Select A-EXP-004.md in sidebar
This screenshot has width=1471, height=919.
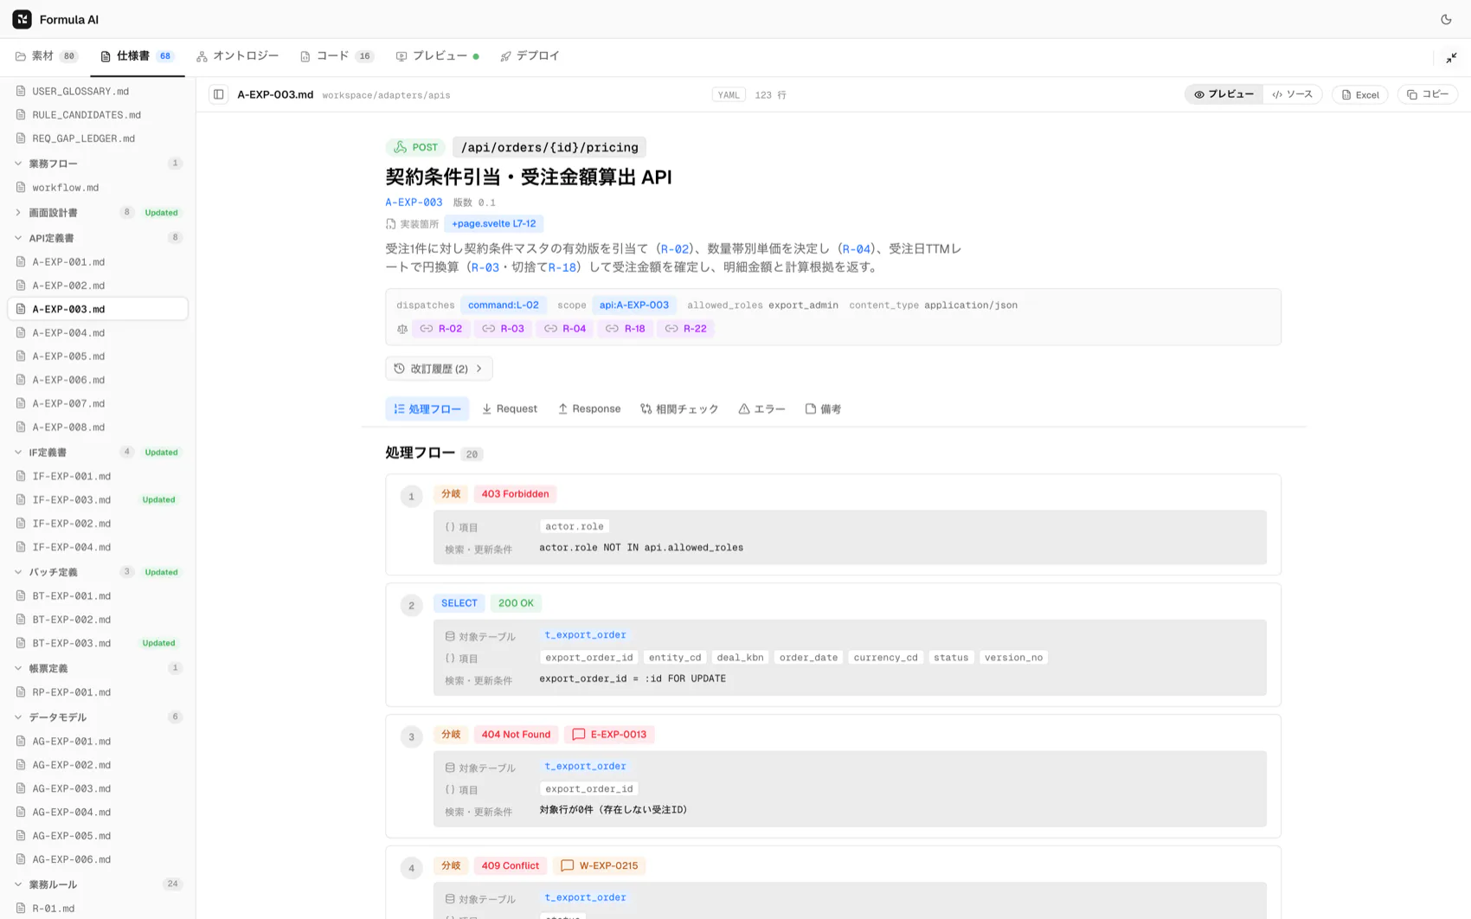[98, 333]
